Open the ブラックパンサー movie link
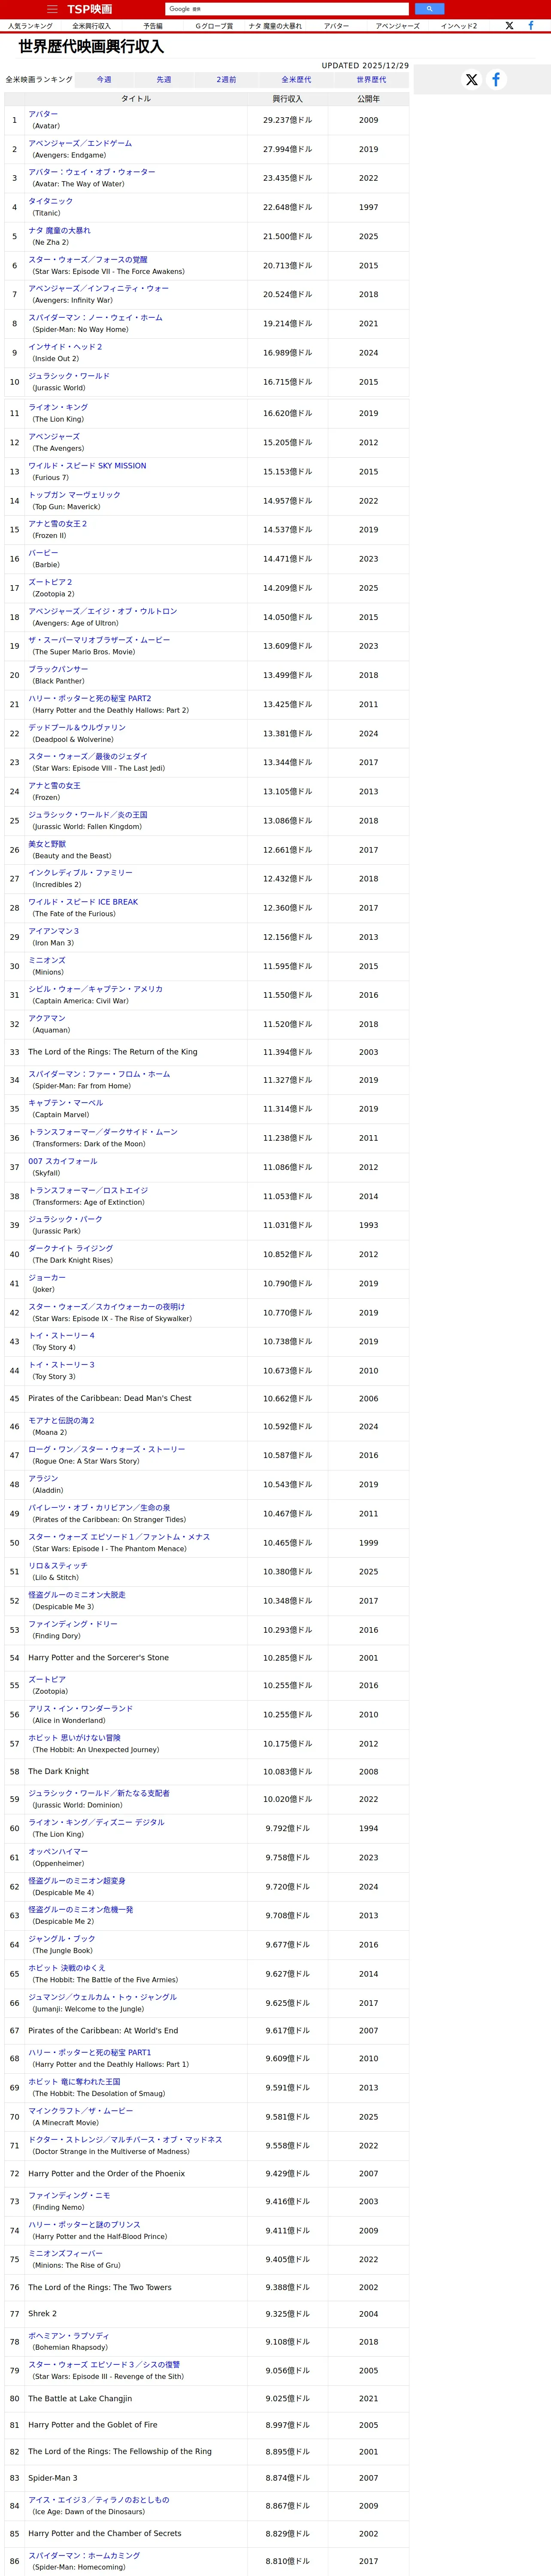Viewport: 551px width, 2576px height. [x=58, y=669]
